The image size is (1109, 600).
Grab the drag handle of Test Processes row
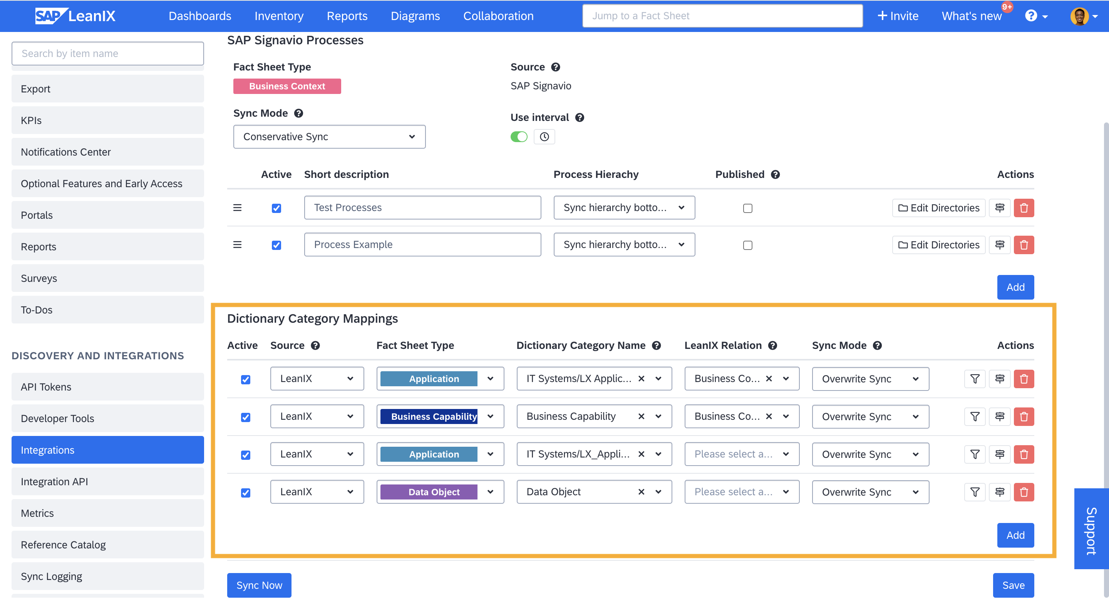pos(237,208)
